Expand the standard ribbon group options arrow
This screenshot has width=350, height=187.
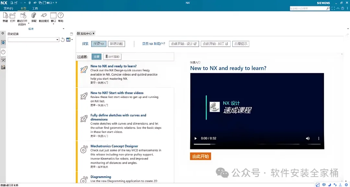pos(64,29)
